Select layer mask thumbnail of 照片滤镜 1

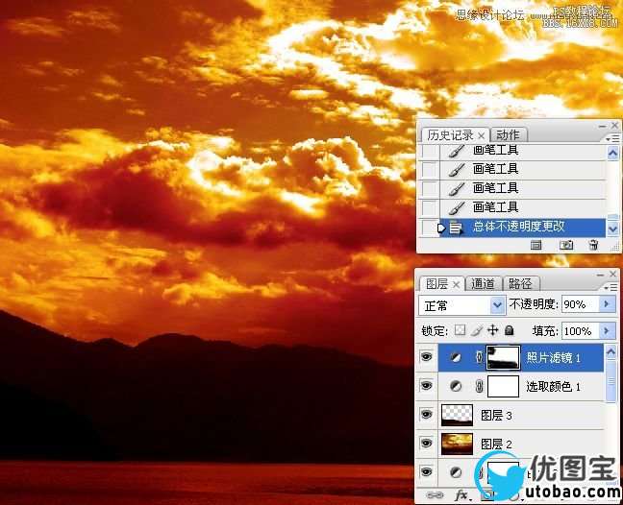tap(503, 357)
